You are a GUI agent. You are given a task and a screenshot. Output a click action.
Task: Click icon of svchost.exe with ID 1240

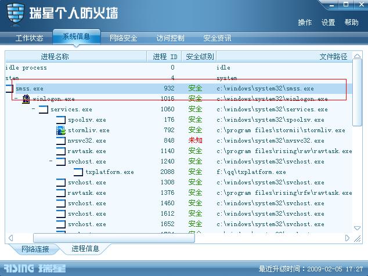[x=61, y=162]
